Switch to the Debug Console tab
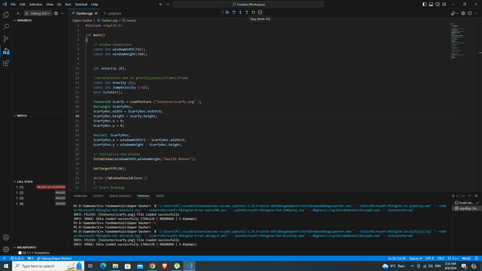482x271 pixels. 120,196
